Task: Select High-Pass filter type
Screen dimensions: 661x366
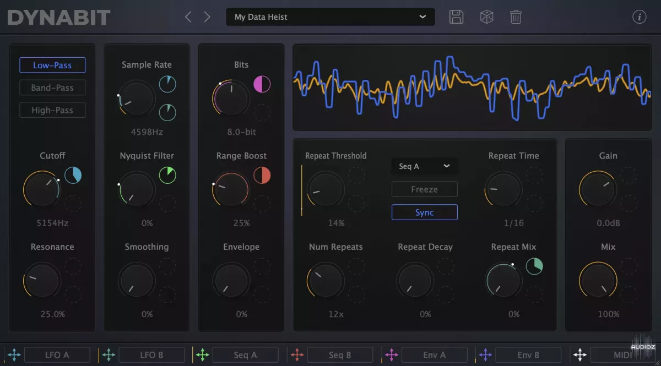Action: 52,110
